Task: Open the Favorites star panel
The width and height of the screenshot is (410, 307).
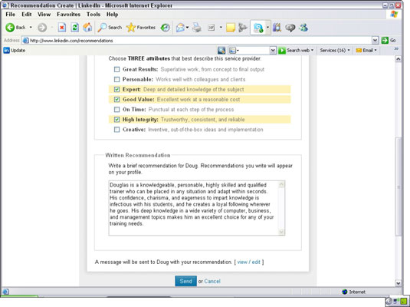Action: click(x=141, y=27)
